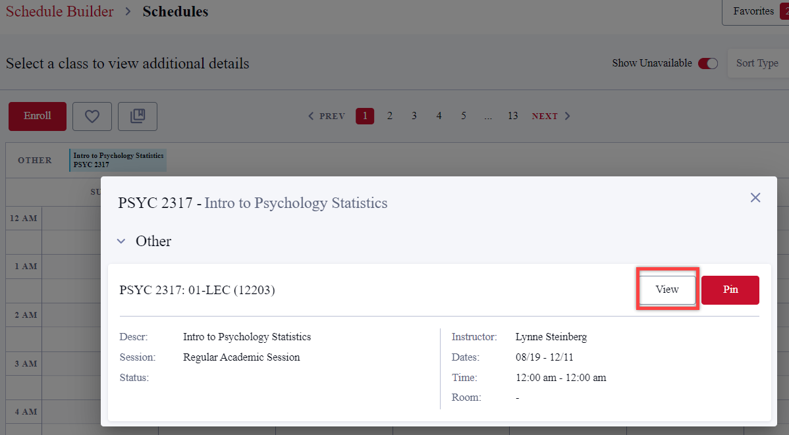Click the PREV page arrow
Screen dimensions: 789x435
(x=327, y=116)
